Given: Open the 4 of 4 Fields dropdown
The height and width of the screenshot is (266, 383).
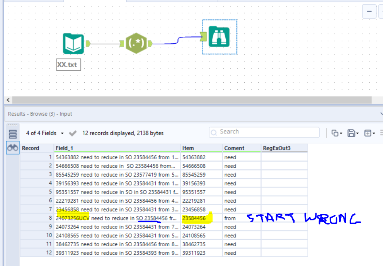Looking at the screenshot, I should (x=45, y=133).
